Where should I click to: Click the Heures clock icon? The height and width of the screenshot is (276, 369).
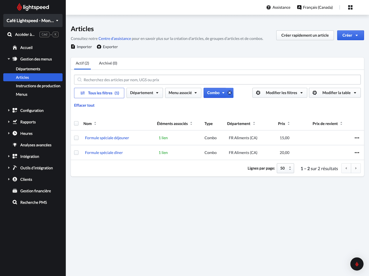[x=15, y=133]
